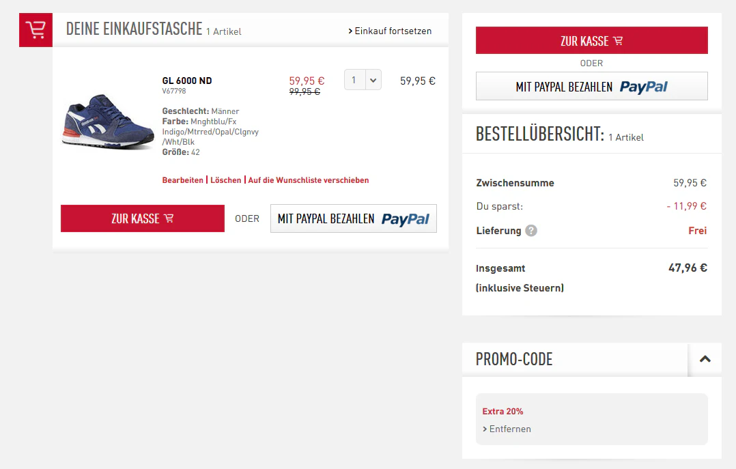736x469 pixels.
Task: Click Zur Kasse button in right sidebar
Action: (591, 40)
